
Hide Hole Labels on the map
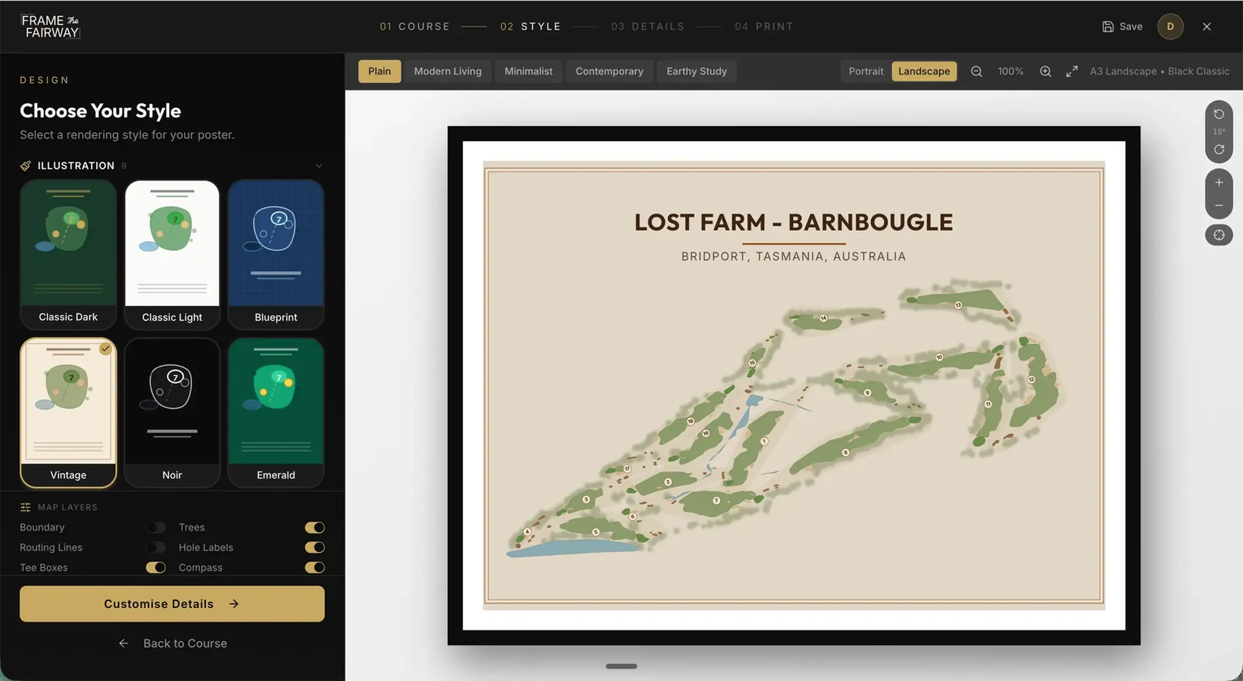tap(315, 547)
